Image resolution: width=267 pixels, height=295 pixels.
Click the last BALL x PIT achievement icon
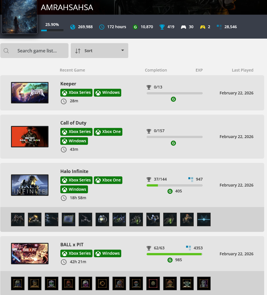204,283
